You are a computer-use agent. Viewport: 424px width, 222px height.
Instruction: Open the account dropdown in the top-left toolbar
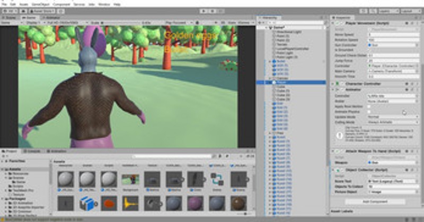(10, 11)
